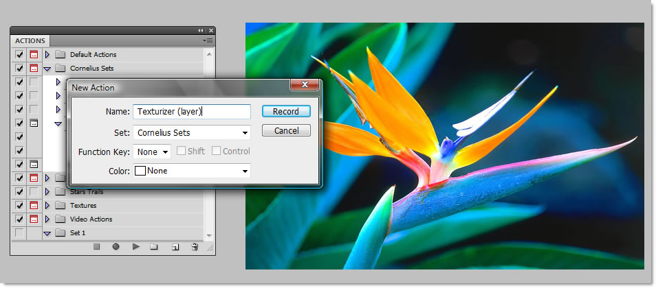This screenshot has width=656, height=288.
Task: Click the Actions panel scroll up arrow
Action: 209,54
